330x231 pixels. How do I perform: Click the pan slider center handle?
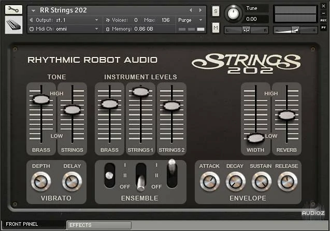pyautogui.click(x=246, y=30)
